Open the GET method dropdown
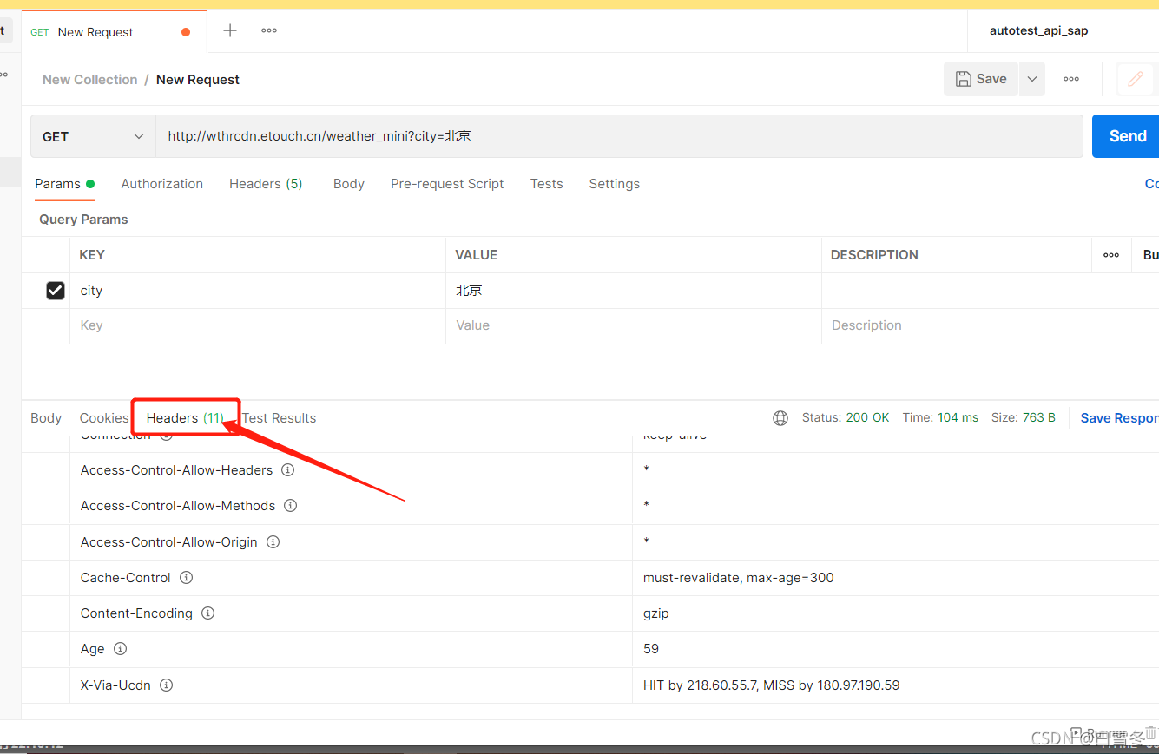This screenshot has height=754, width=1159. [x=93, y=136]
